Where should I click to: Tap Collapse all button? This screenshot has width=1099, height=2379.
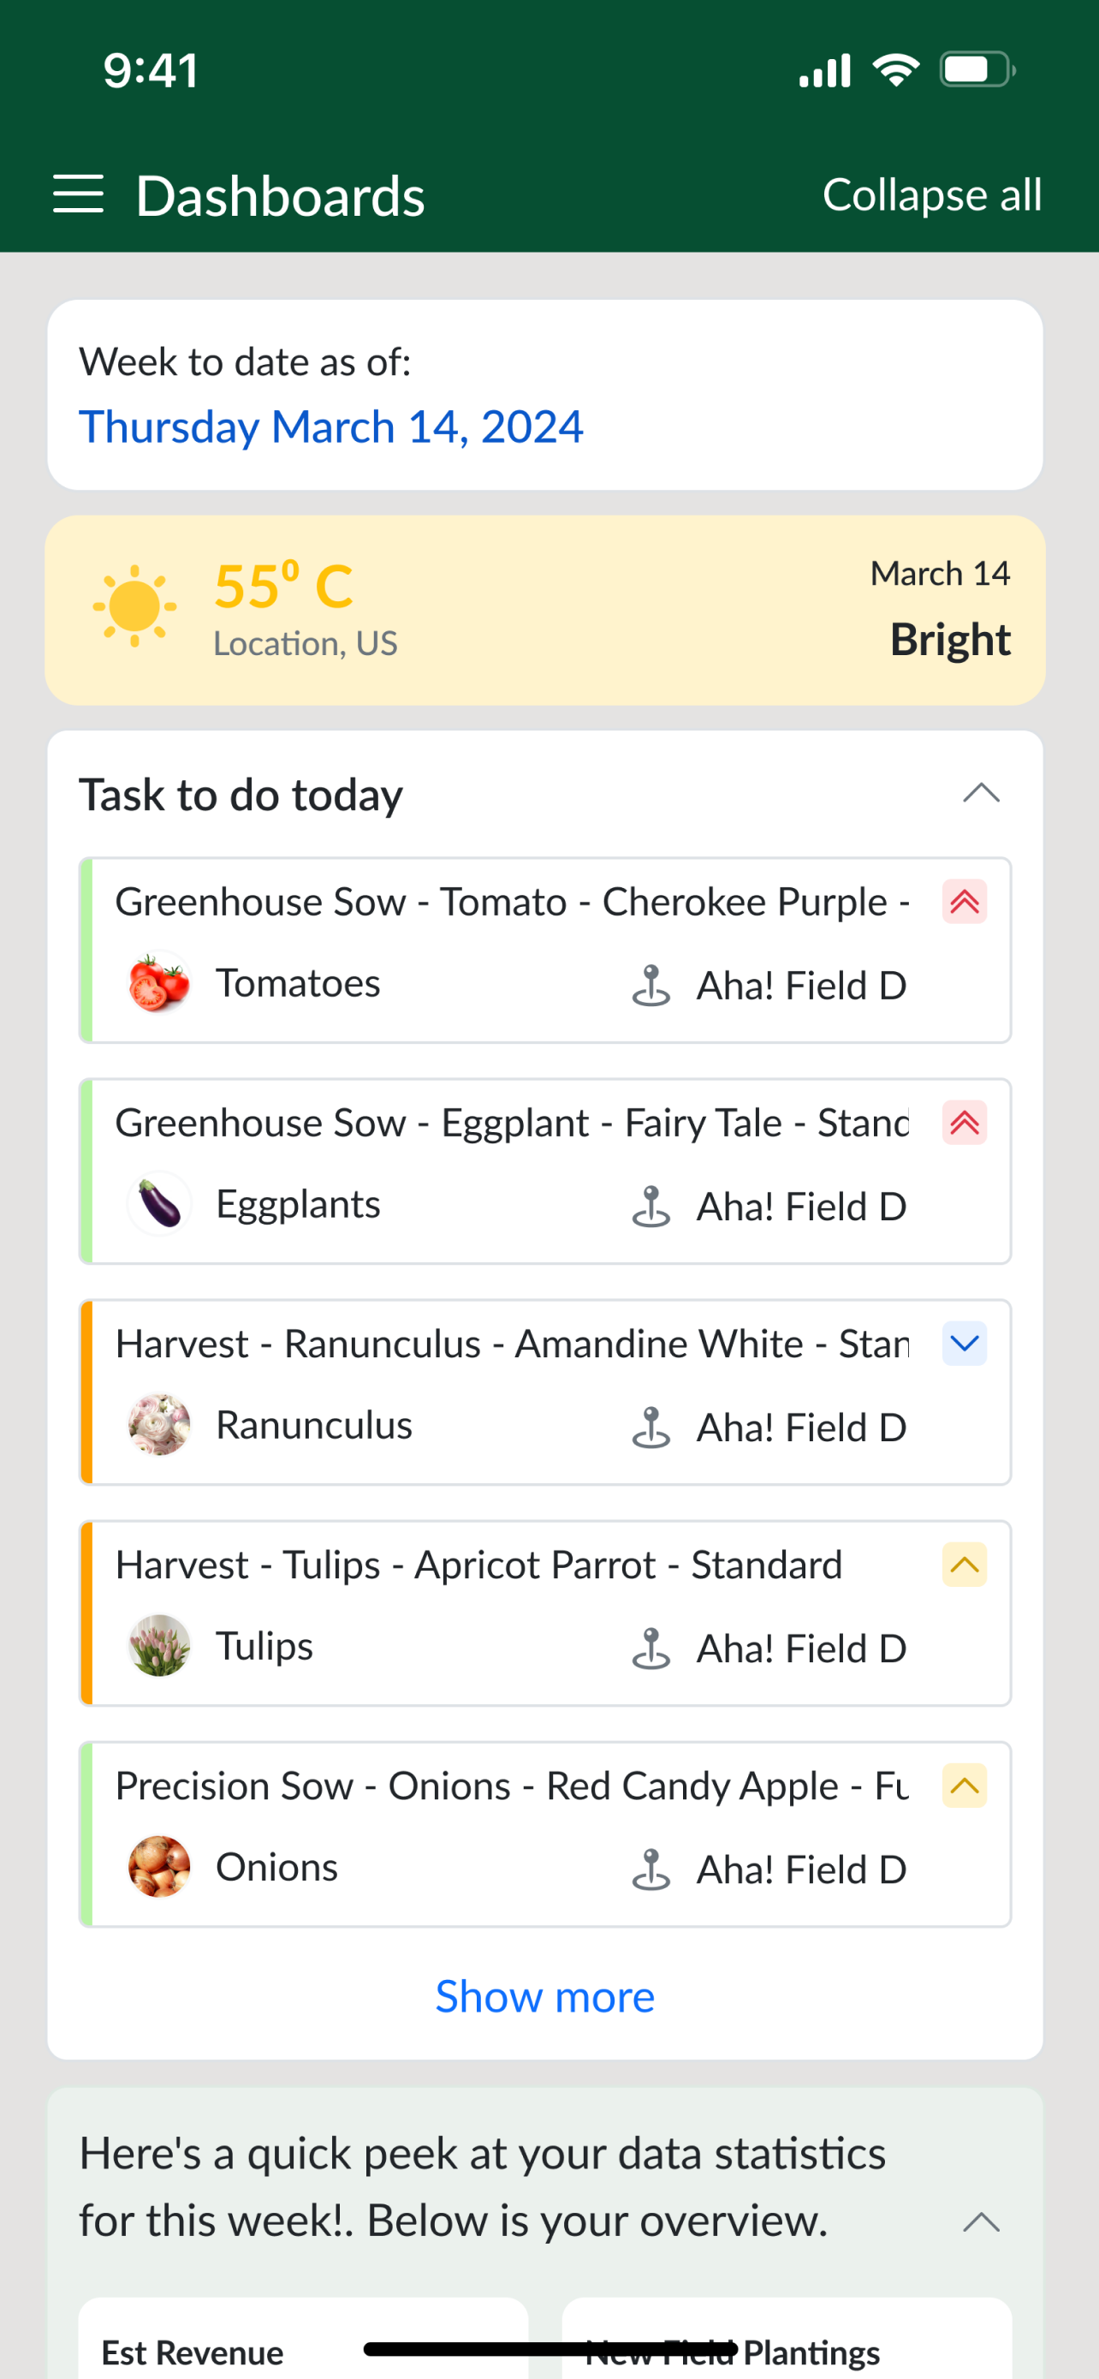tap(932, 195)
